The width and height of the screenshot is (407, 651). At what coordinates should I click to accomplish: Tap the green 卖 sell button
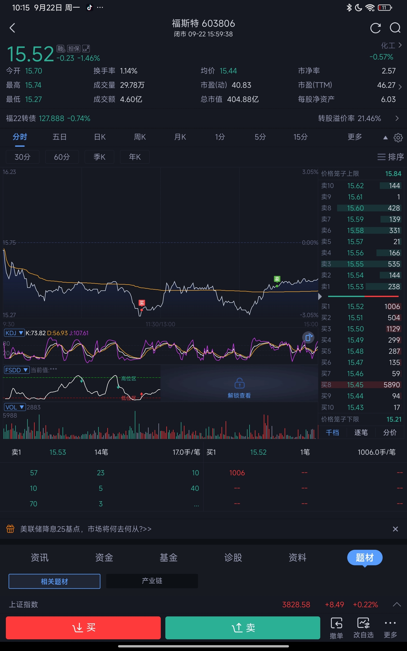tap(242, 628)
